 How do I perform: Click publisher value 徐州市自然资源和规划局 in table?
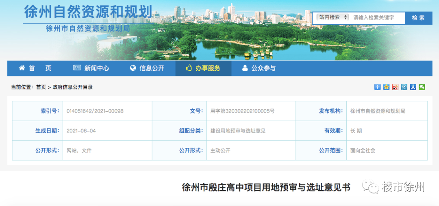pyautogui.click(x=378, y=111)
